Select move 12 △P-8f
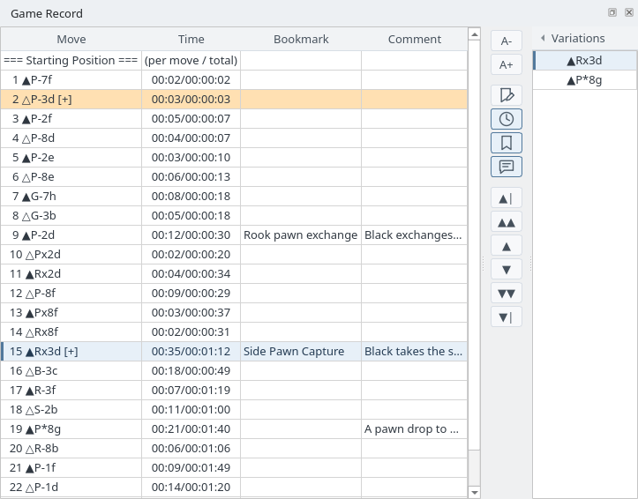 [x=234, y=294]
